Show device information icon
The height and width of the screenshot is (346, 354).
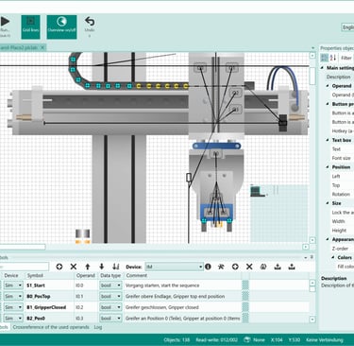pyautogui.click(x=208, y=267)
